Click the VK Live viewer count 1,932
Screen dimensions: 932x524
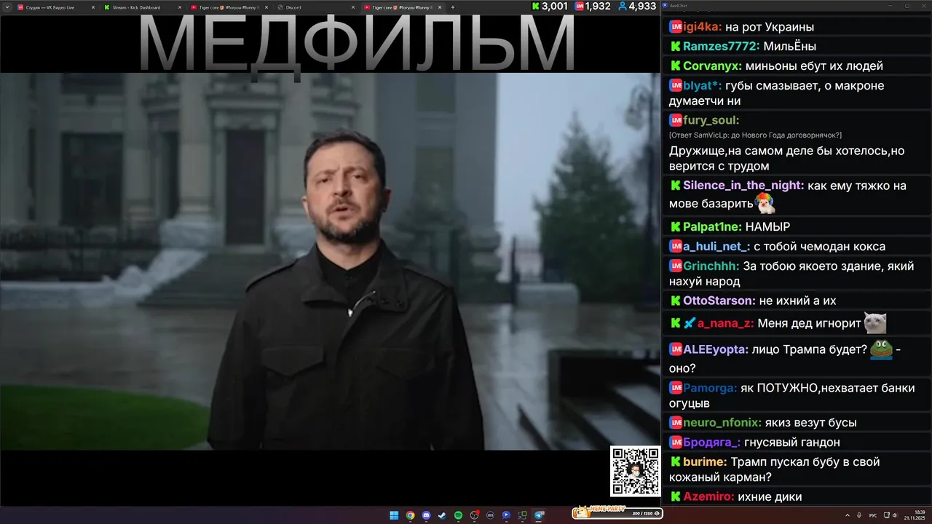click(x=593, y=7)
